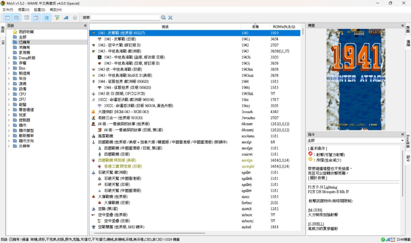Open the 視圖(V) menu
The height and width of the screenshot is (243, 411).
coord(24,10)
